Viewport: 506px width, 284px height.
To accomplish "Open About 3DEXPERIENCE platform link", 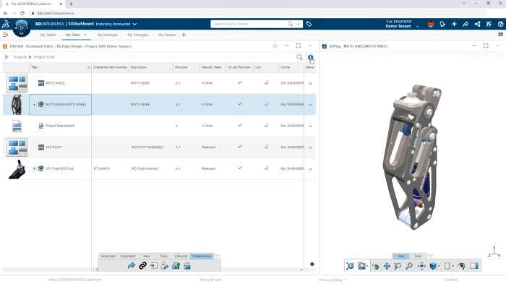I will (75, 280).
